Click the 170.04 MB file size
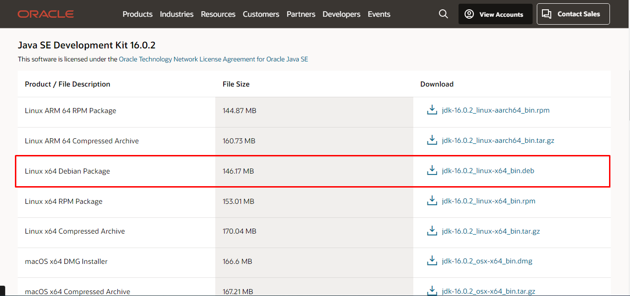This screenshot has height=296, width=630. tap(240, 231)
